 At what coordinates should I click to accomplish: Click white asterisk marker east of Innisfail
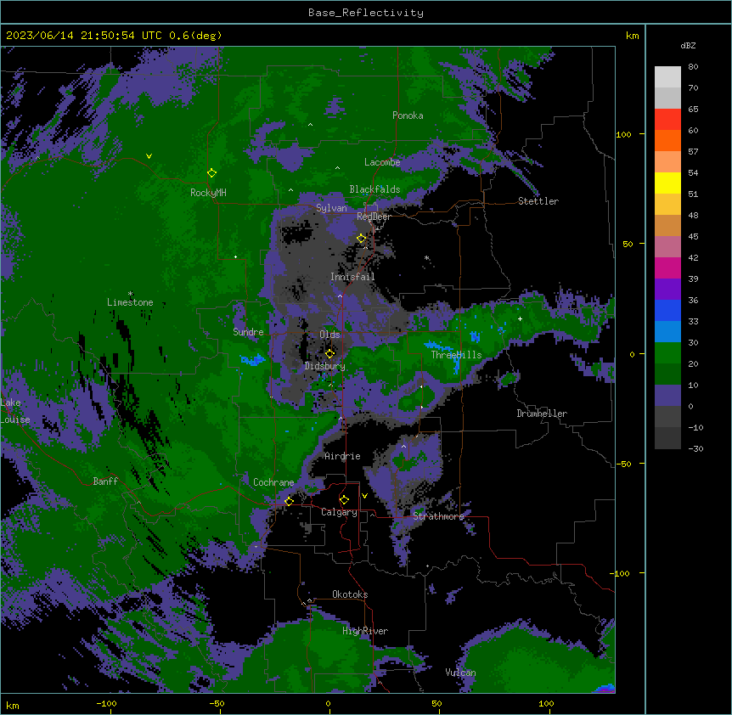pyautogui.click(x=426, y=257)
